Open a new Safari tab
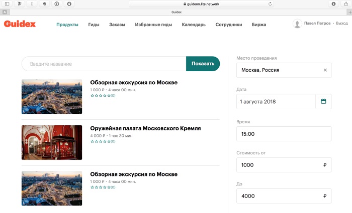Image resolution: width=352 pixels, height=213 pixels. click(347, 11)
